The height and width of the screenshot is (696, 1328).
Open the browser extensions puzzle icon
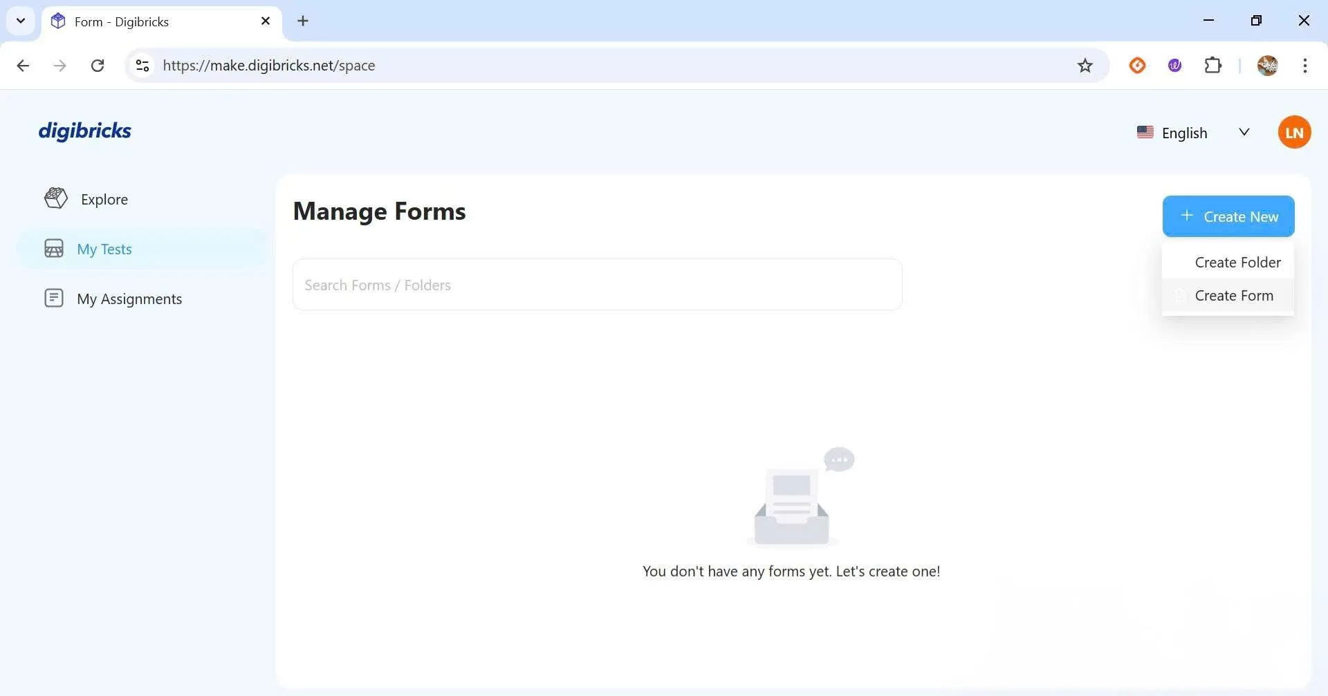[x=1212, y=66]
